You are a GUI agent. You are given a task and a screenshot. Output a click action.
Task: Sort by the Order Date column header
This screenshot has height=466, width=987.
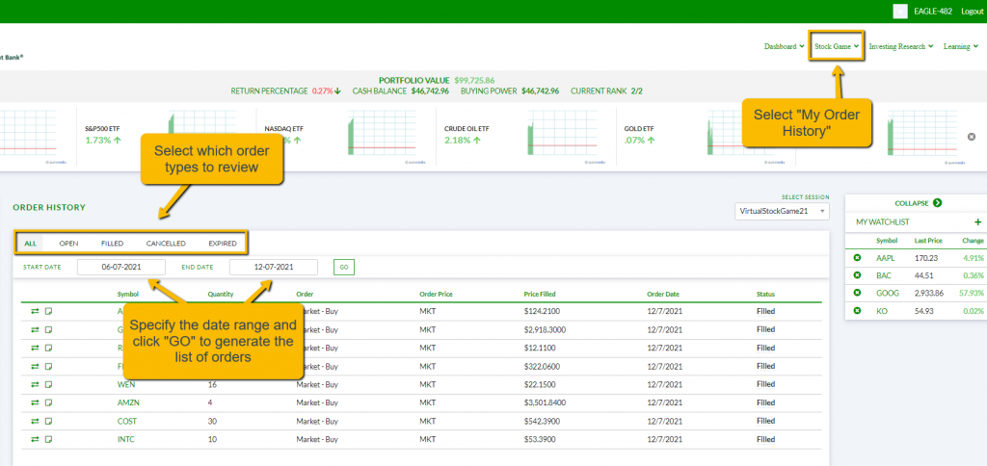tap(663, 294)
